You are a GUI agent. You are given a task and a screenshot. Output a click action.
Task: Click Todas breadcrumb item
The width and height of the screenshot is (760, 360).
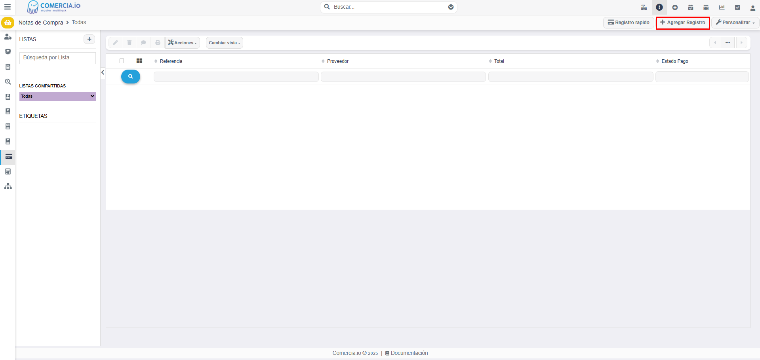79,23
